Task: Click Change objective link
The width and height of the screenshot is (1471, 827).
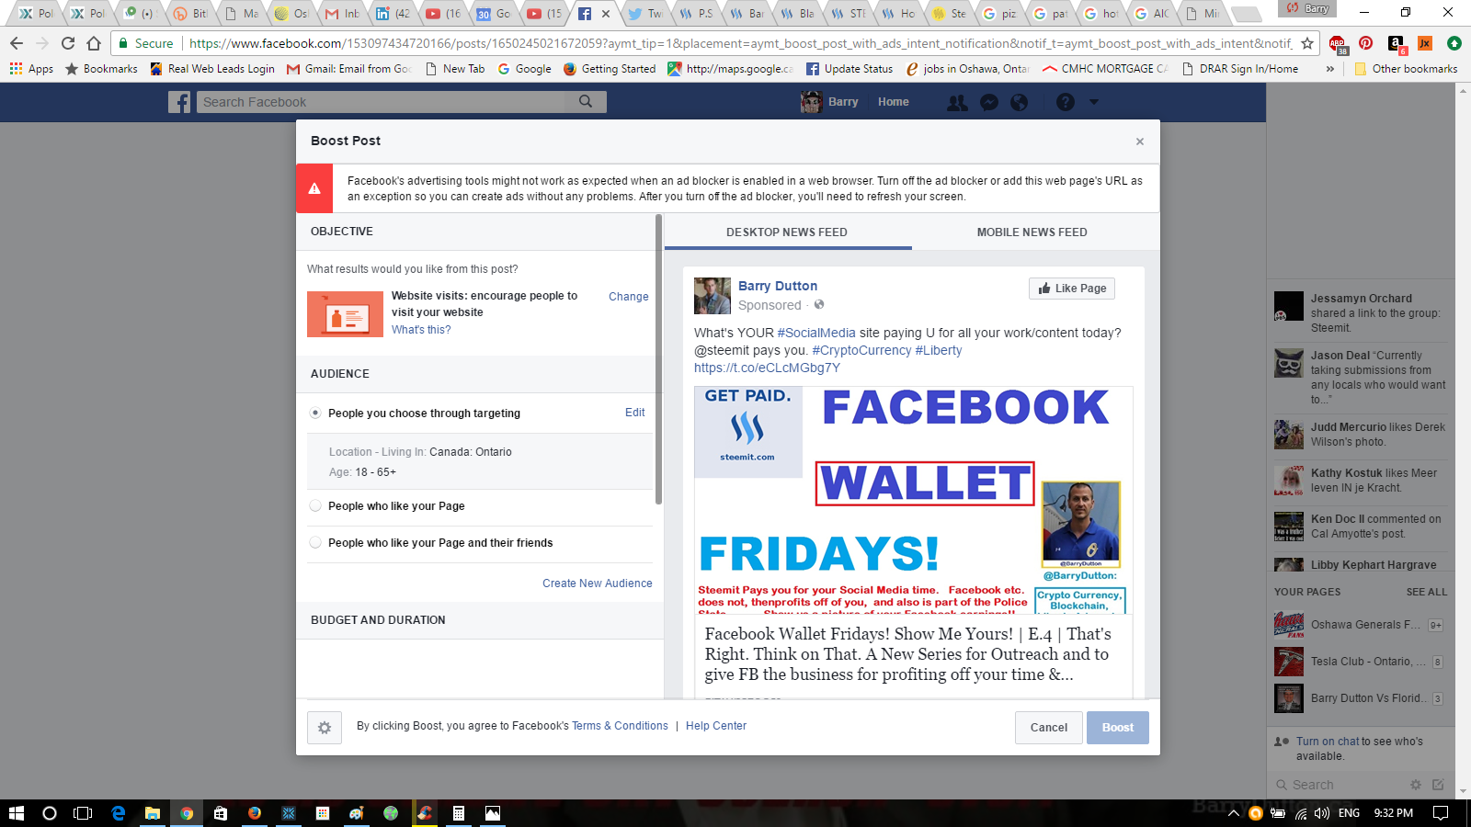Action: tap(629, 297)
